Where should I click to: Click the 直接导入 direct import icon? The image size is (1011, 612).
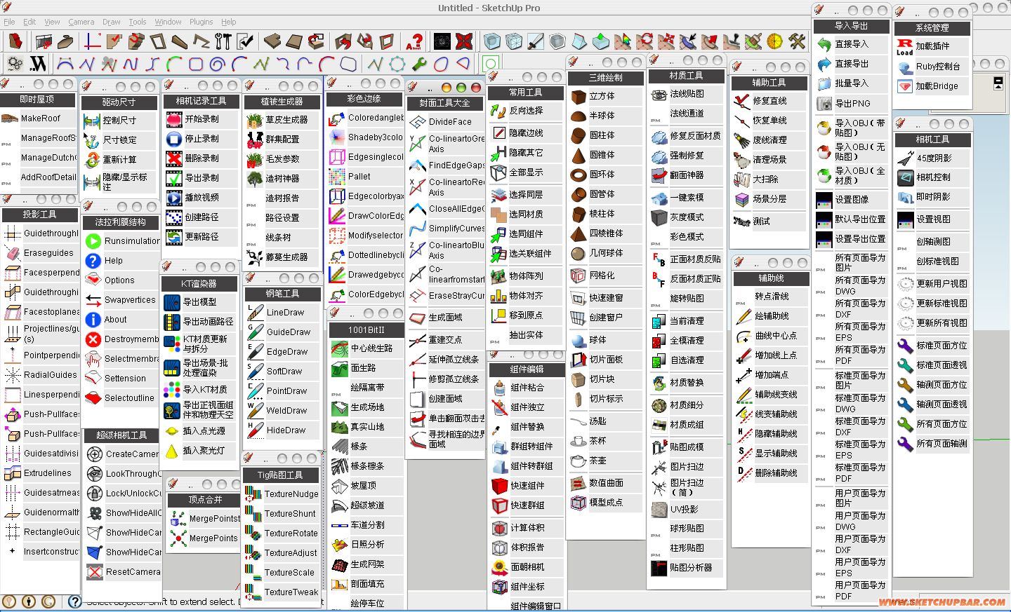[x=824, y=44]
